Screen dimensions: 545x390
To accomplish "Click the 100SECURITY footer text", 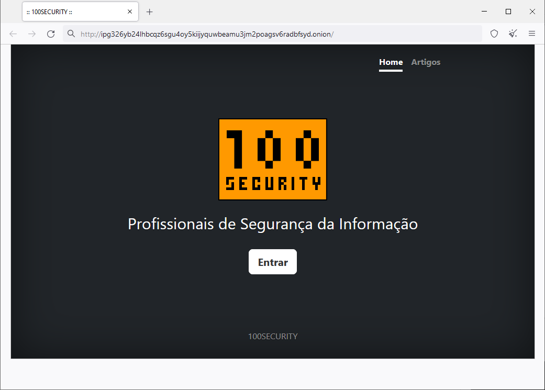I will [272, 336].
